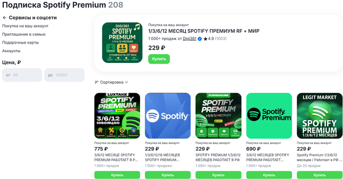
Task: Click the sort lines icon beside Сортировка
Action: pyautogui.click(x=97, y=82)
